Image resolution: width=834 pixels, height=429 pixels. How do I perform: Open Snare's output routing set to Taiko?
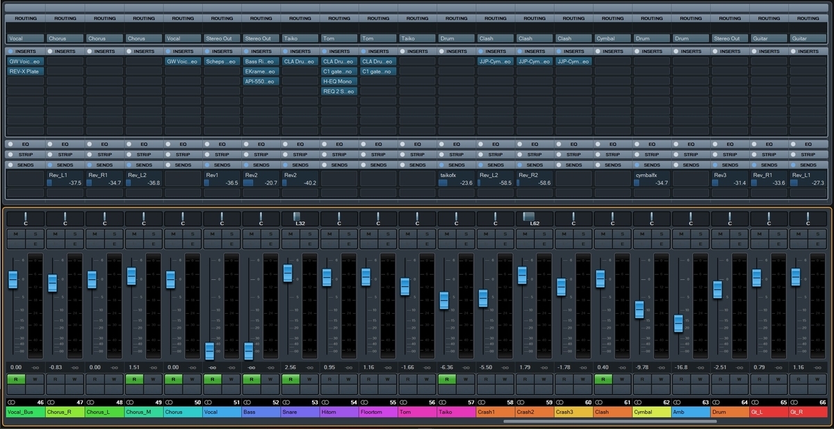click(x=300, y=39)
